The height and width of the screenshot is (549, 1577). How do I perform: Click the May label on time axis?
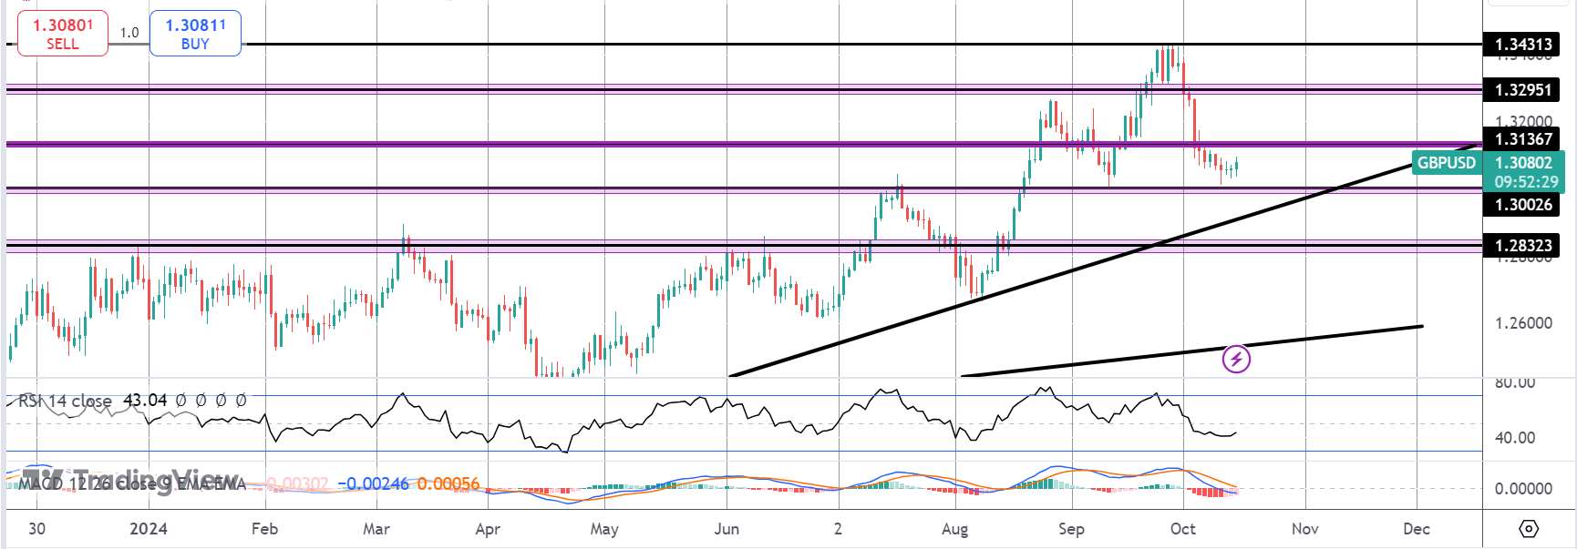click(x=604, y=529)
